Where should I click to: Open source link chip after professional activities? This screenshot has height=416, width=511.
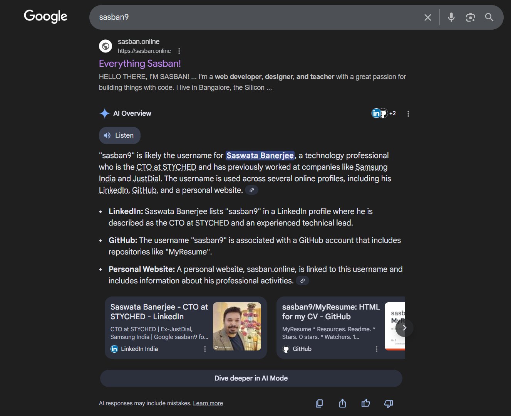coord(302,281)
